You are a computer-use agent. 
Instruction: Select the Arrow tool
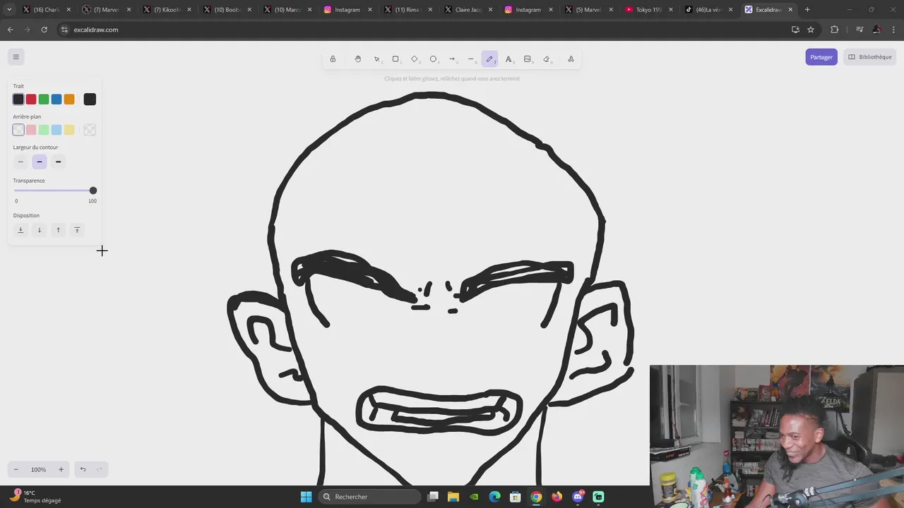(452, 59)
